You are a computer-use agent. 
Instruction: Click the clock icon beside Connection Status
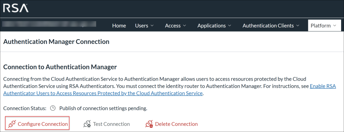pyautogui.click(x=53, y=108)
